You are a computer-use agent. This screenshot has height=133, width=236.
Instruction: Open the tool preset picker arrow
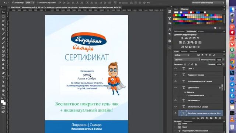[x=8, y=3]
